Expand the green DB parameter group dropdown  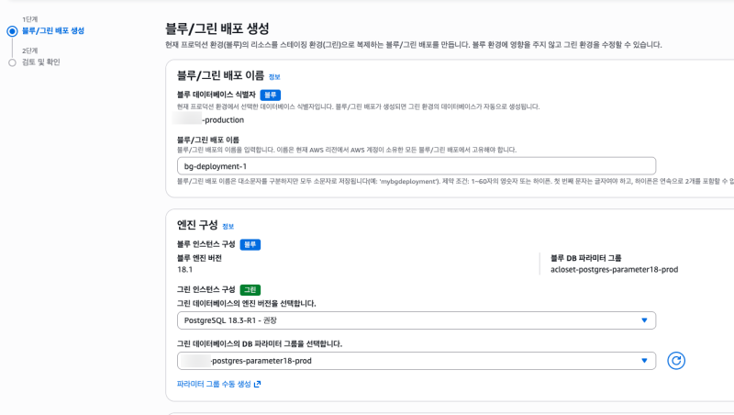416,361
